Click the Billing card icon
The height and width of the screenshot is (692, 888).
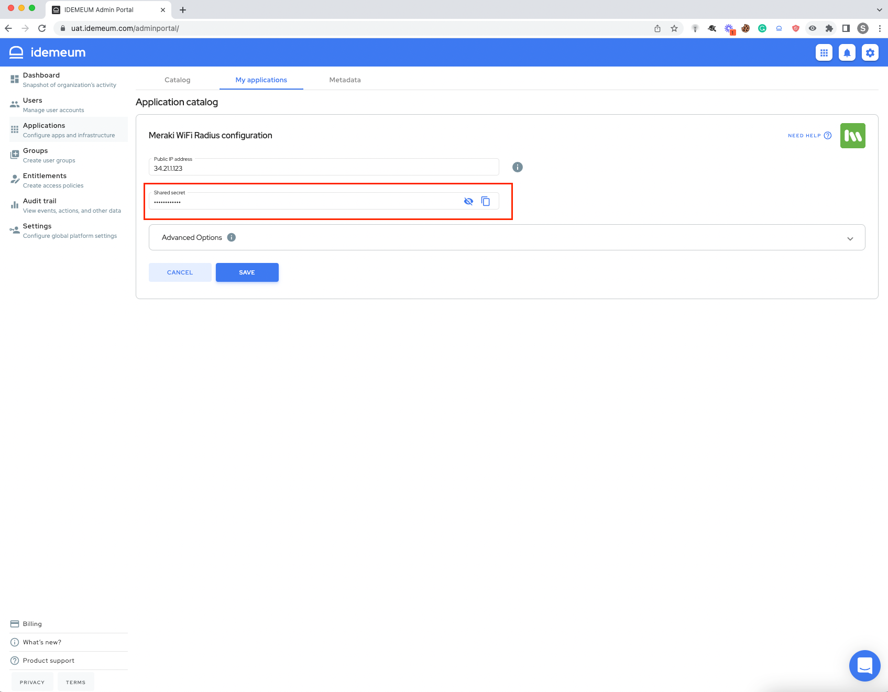tap(15, 624)
